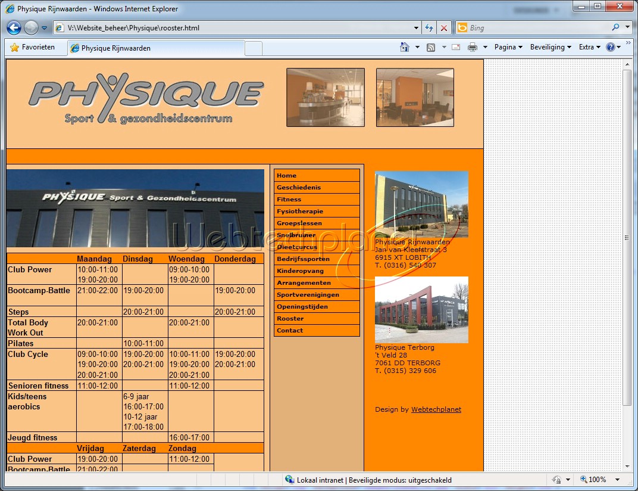The width and height of the screenshot is (638, 491).
Task: Click the Physique Rijnwaarden building photo
Action: 421,204
